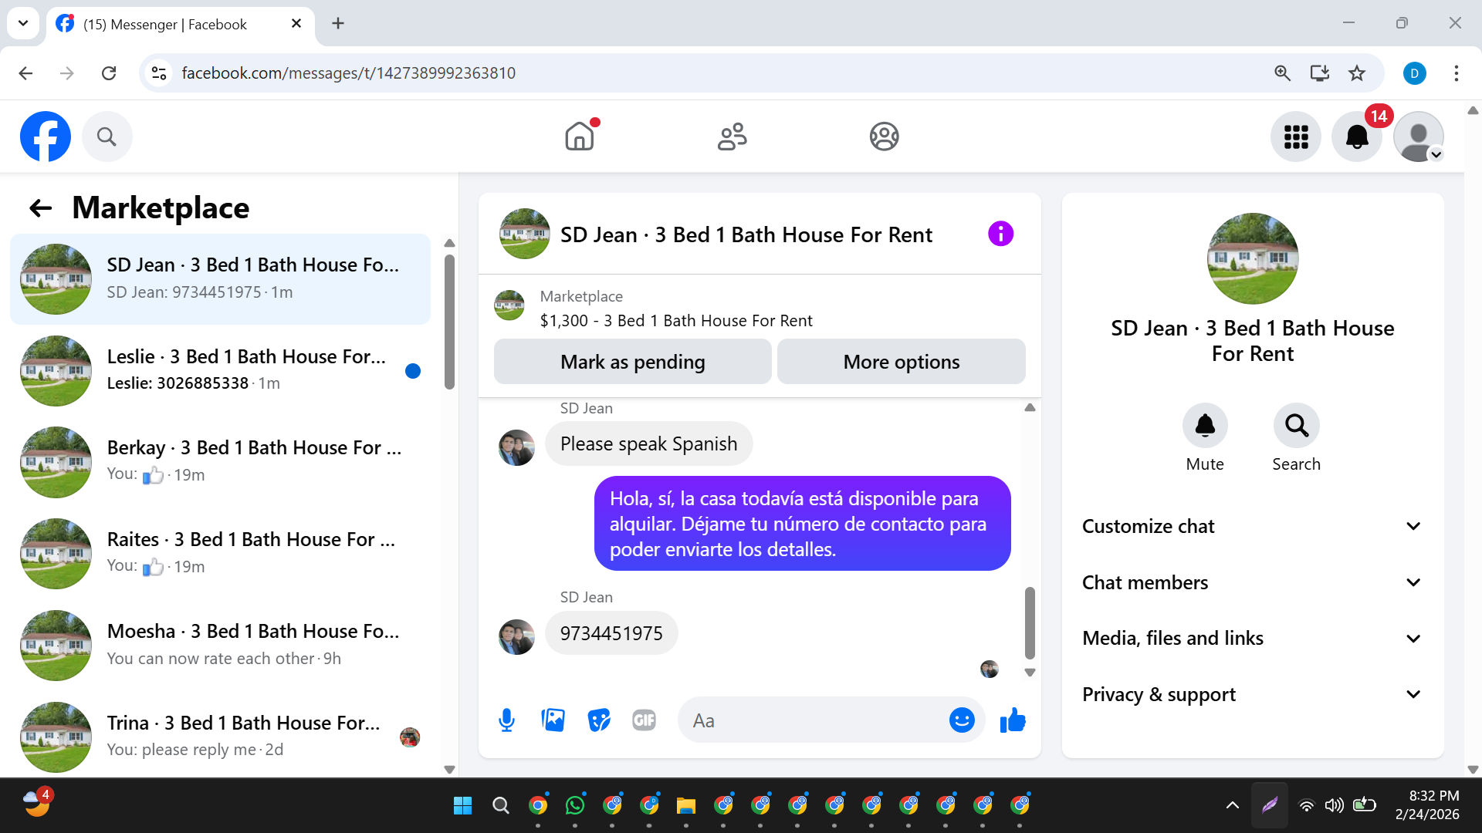Screen dimensions: 1482x833
Task: Open the emoji picker smiley
Action: point(962,720)
